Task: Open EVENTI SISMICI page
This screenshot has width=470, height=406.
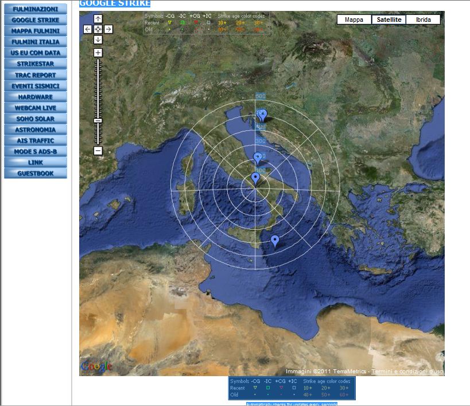Action: click(x=36, y=86)
